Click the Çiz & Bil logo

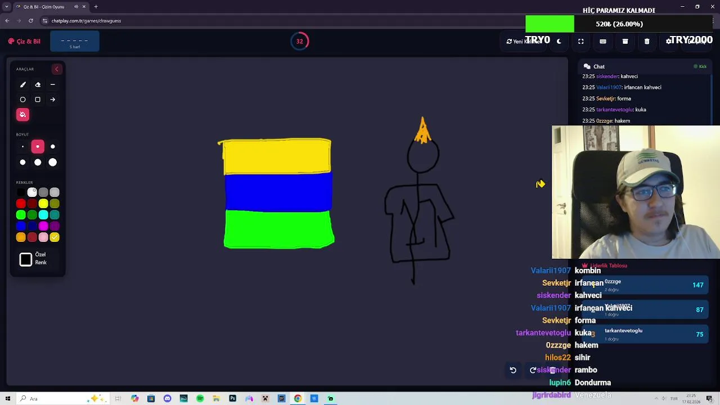(x=24, y=41)
